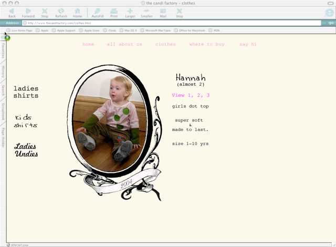The image size is (336, 247).
Task: Open the Mac OS X favorite
Action: [128, 30]
